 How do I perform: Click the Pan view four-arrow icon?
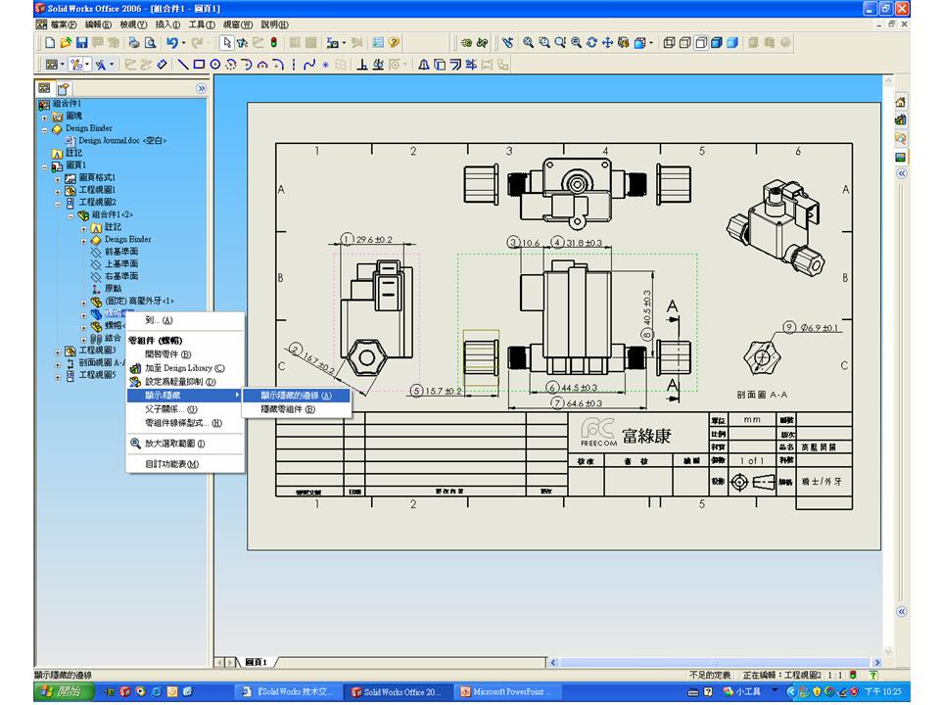pos(607,42)
